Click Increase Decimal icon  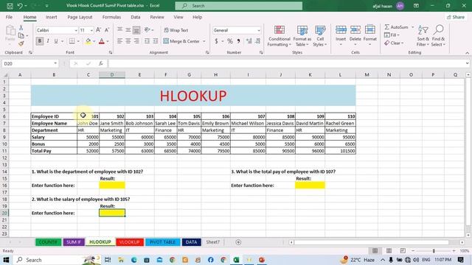pos(249,41)
